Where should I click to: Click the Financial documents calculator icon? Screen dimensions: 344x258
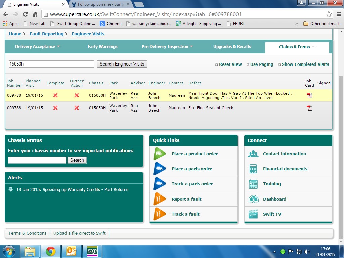pos(253,169)
